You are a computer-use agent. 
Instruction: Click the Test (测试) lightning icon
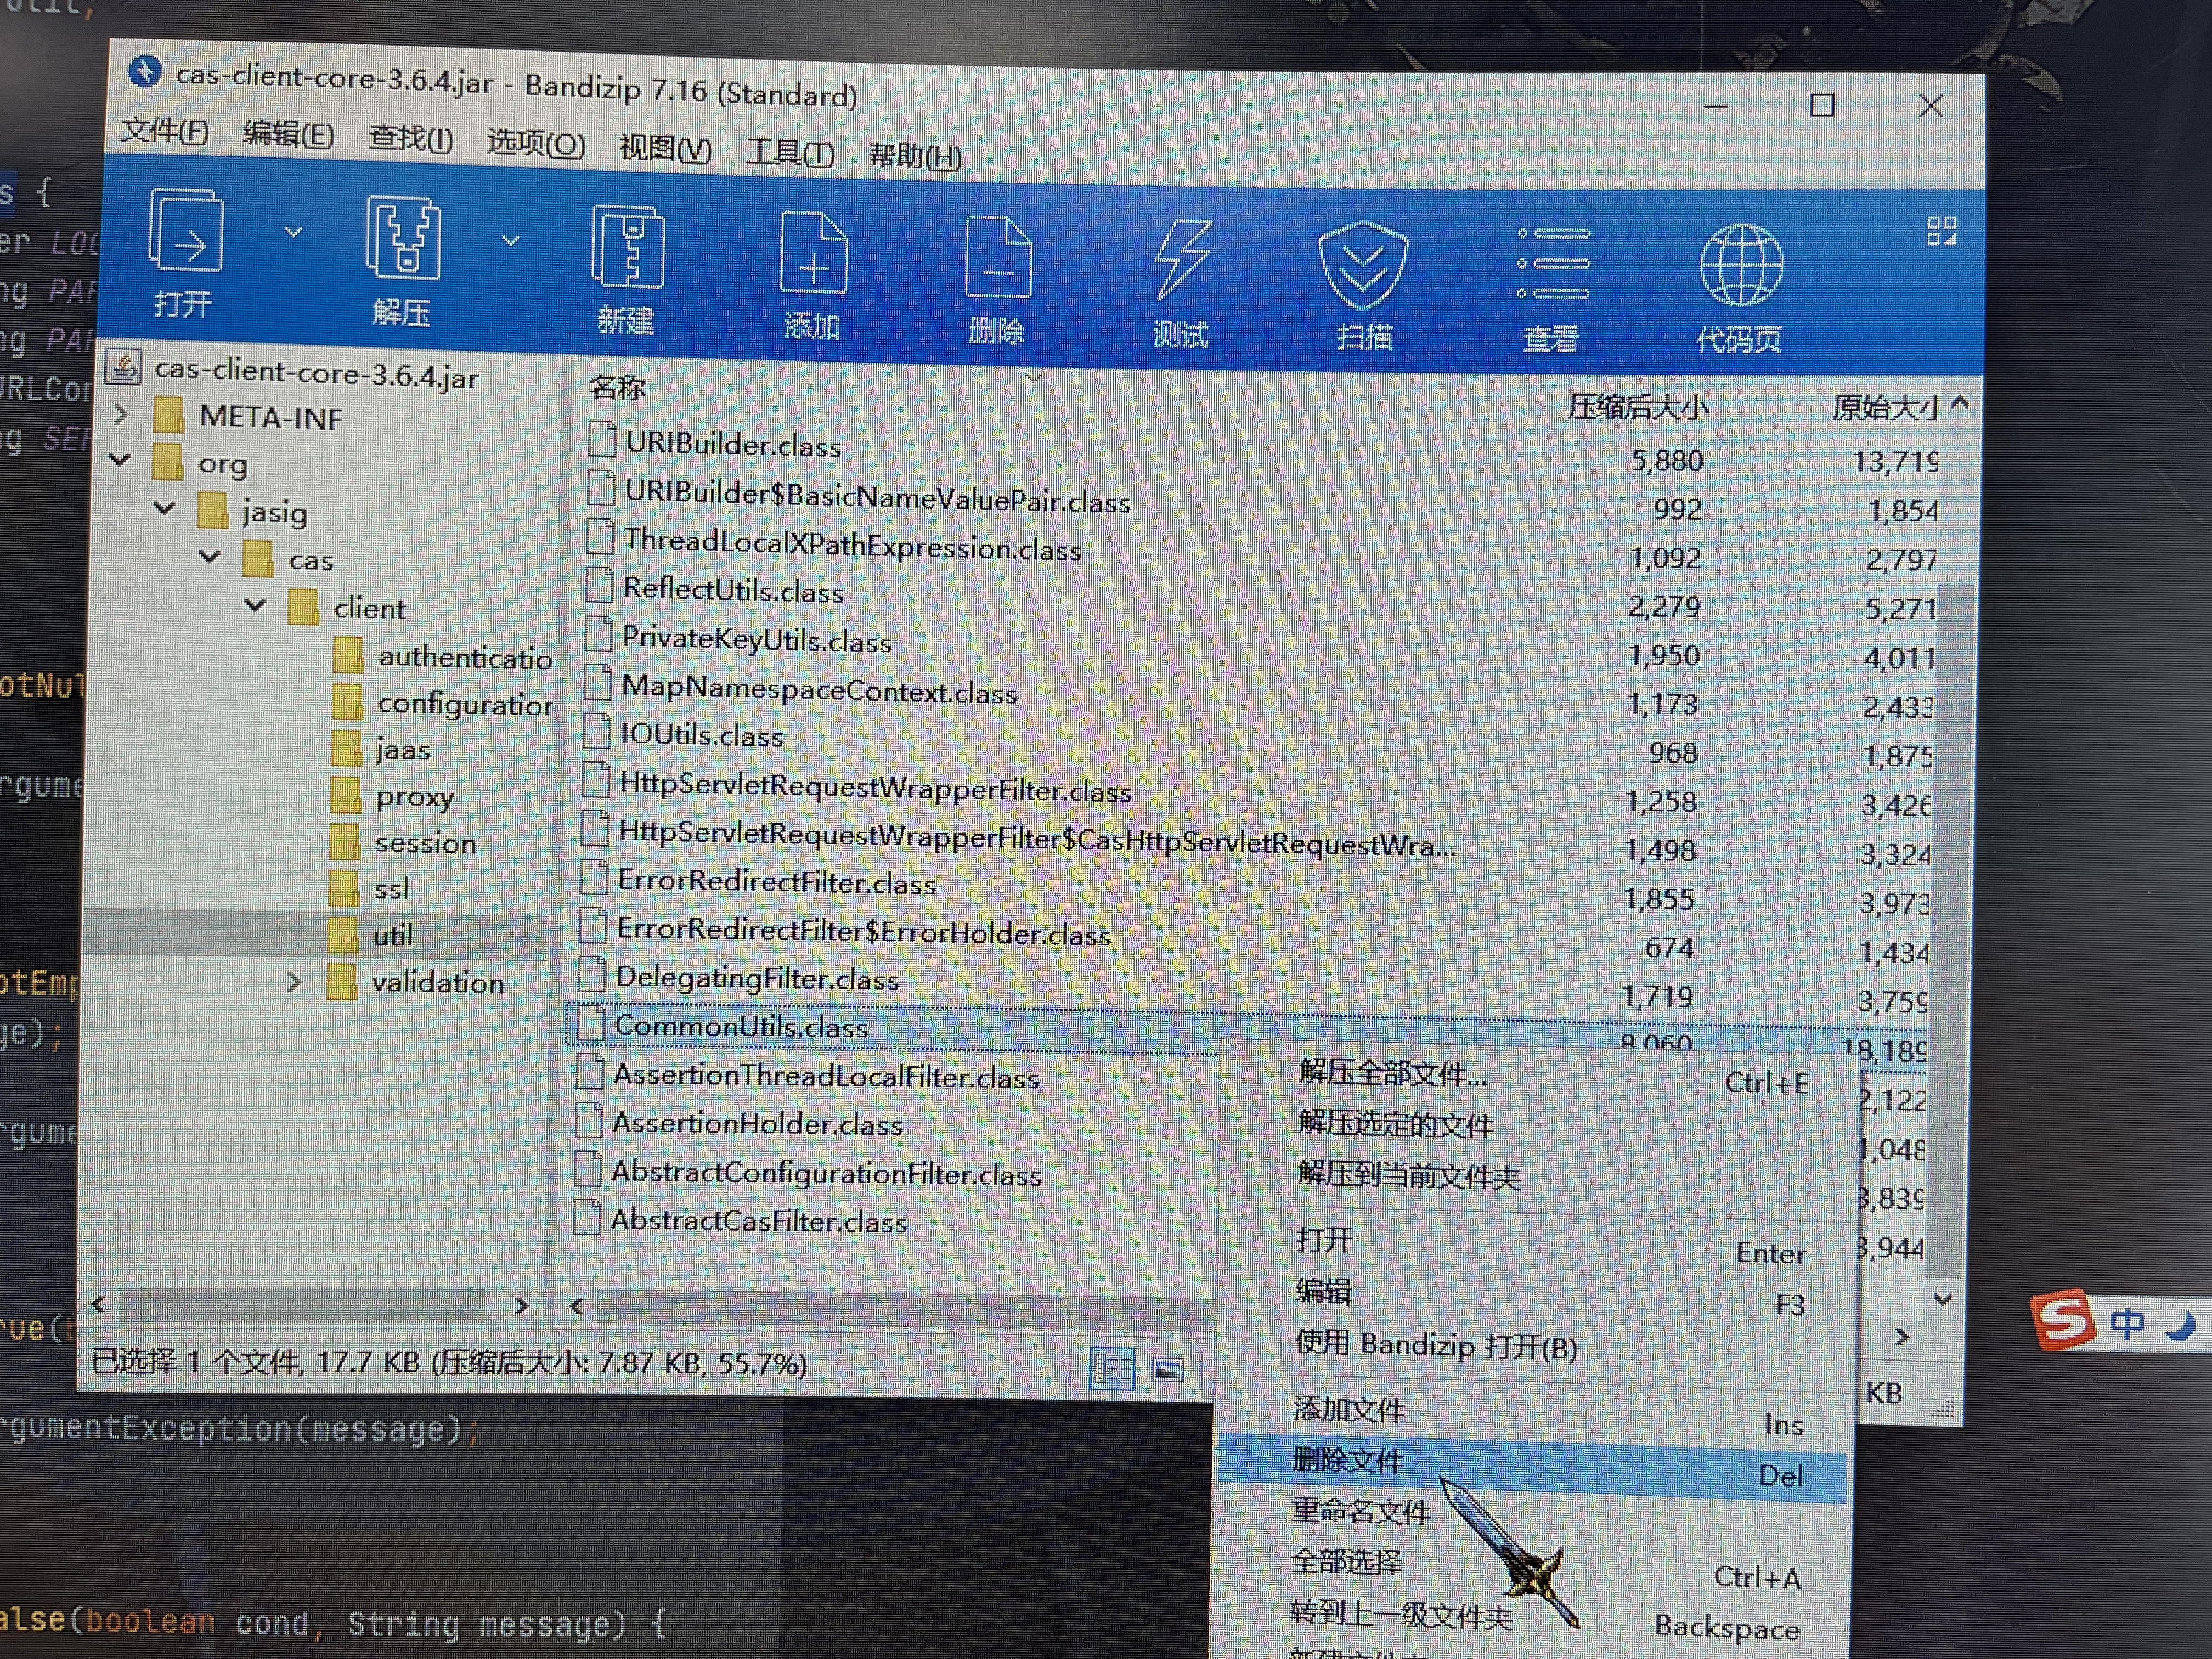(1183, 260)
